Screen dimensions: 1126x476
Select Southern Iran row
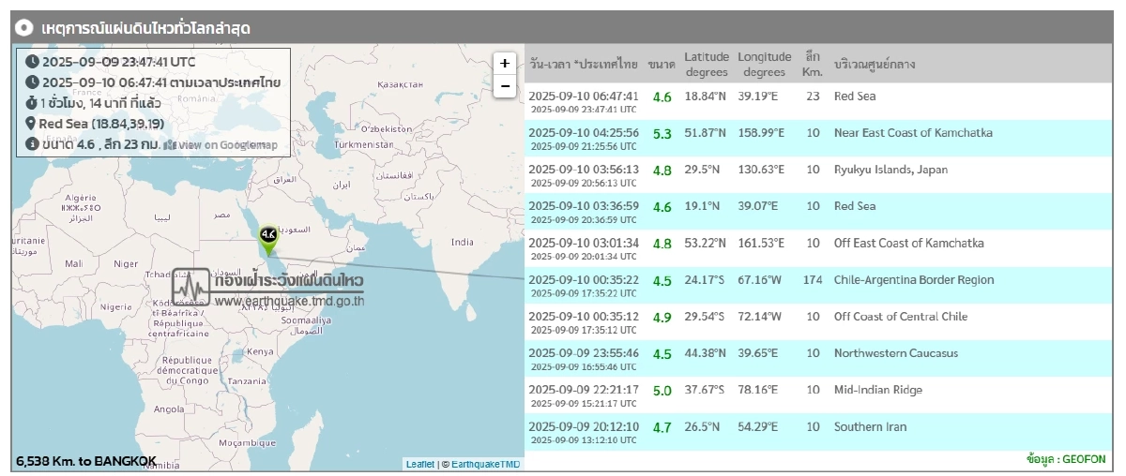816,432
